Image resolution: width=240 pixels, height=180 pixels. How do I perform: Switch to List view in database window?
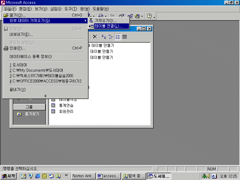[x=118, y=37]
